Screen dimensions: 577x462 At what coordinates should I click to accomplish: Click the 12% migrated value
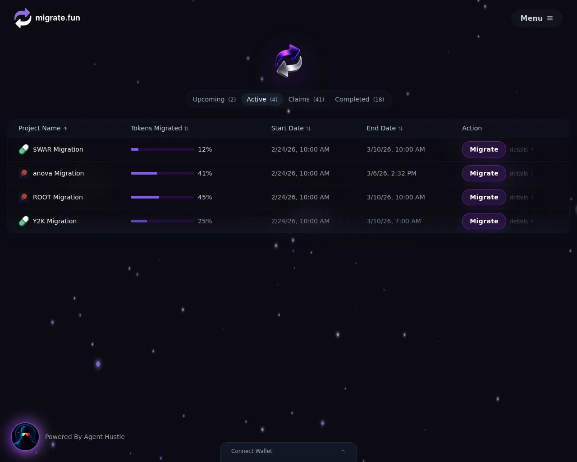pos(205,149)
